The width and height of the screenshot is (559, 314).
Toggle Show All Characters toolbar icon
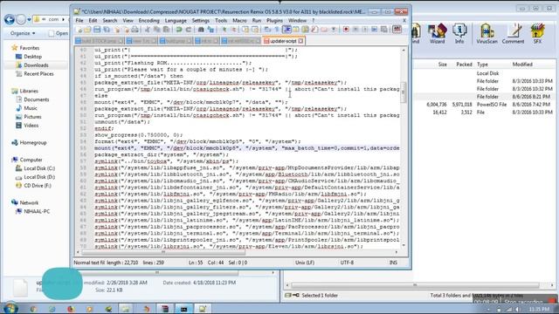point(277,30)
